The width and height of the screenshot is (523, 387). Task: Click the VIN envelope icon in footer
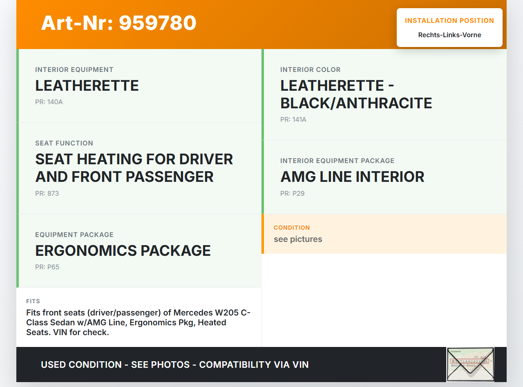(x=470, y=364)
